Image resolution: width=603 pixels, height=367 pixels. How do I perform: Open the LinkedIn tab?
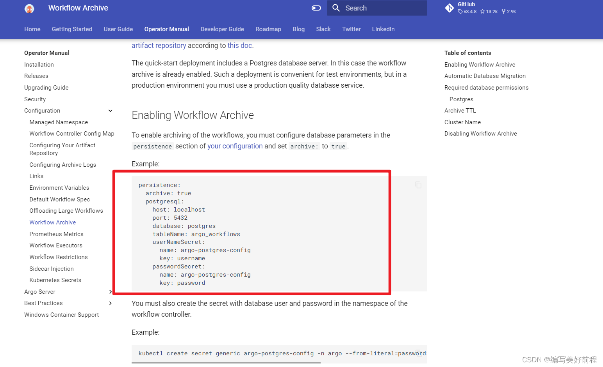[383, 29]
